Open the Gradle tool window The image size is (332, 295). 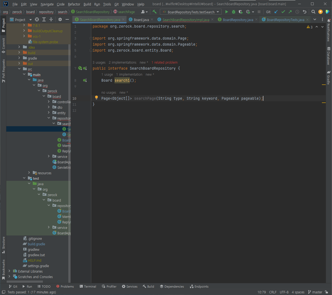click(328, 77)
